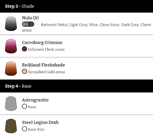Click the Reikland Fleshshade paint pot icon

11,69
